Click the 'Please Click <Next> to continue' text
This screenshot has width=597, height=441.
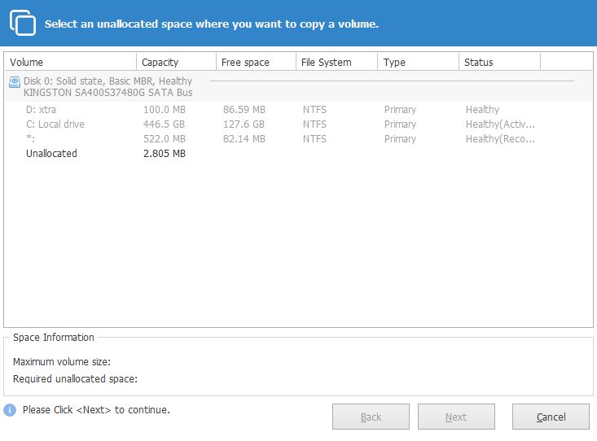[x=96, y=410]
